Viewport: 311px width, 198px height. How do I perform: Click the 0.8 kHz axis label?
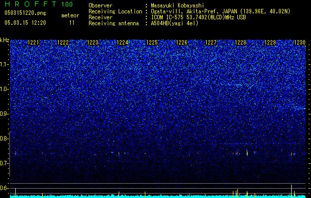pyautogui.click(x=4, y=139)
